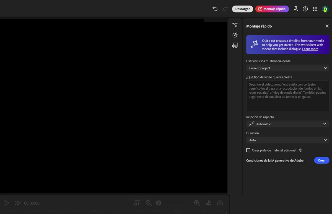This screenshot has width=332, height=214.
Task: Open the Adobe apps grid icon
Action: pyautogui.click(x=315, y=9)
